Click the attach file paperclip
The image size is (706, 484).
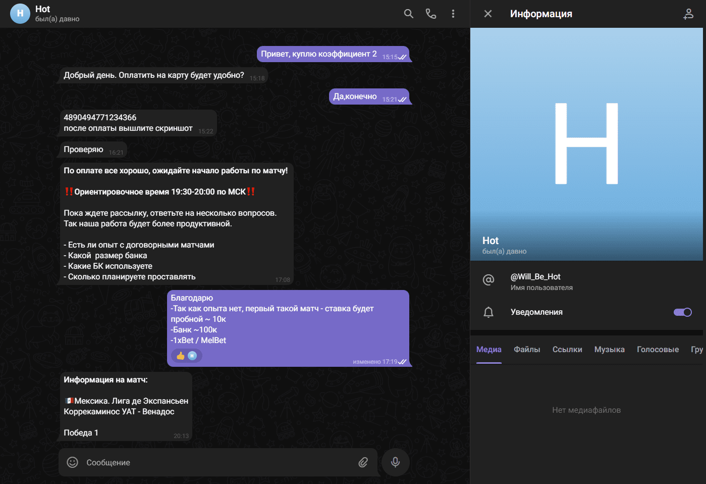click(363, 462)
